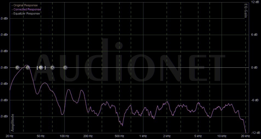This screenshot has height=139, width=261.
Task: Click the 500 Hz frequency axis label
Action: click(x=119, y=136)
